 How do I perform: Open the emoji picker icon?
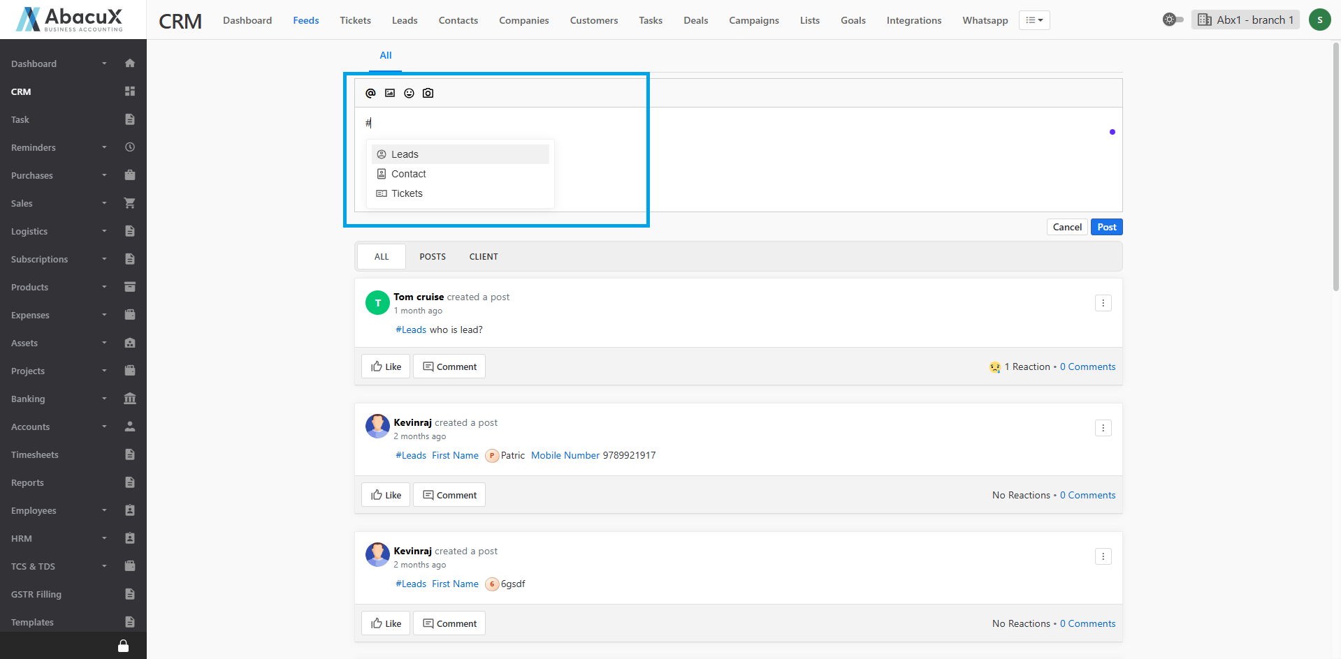pyautogui.click(x=409, y=93)
